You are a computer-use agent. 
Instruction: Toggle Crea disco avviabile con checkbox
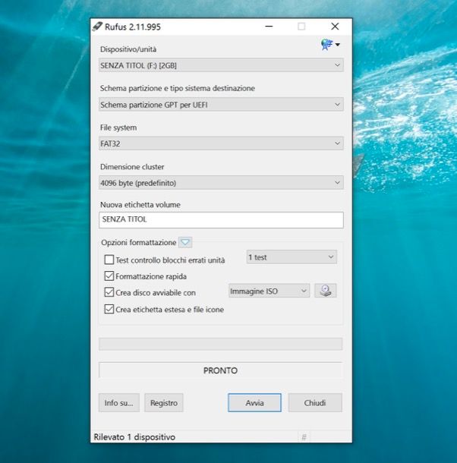pos(109,293)
